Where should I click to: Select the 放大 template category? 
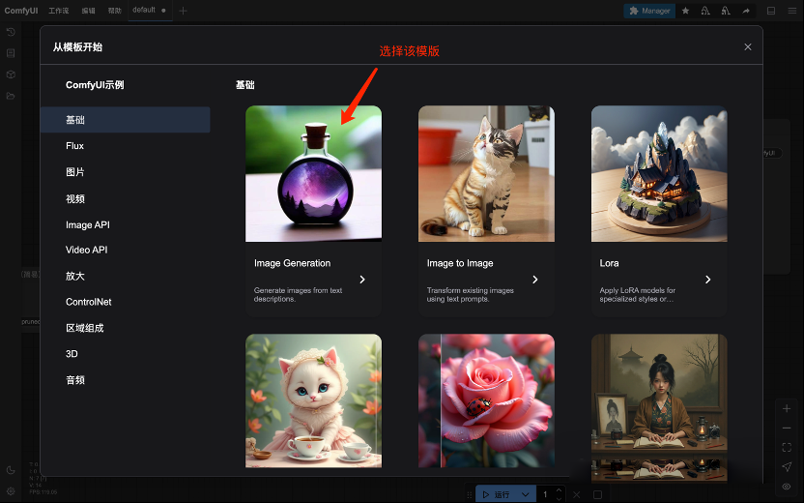(125, 276)
